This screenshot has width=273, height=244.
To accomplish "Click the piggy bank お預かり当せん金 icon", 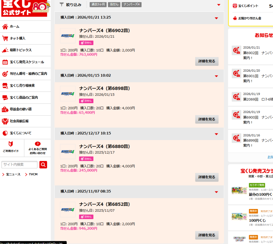I will tap(235, 18).
